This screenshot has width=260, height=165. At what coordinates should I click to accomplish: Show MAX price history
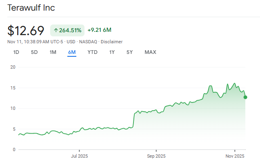tap(150, 52)
